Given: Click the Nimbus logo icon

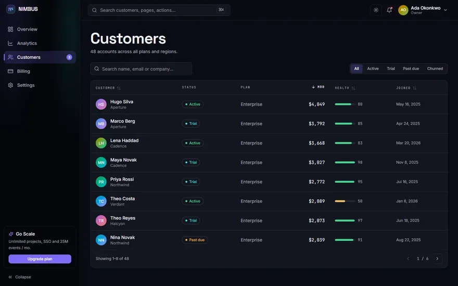Looking at the screenshot, I should tap(11, 9).
